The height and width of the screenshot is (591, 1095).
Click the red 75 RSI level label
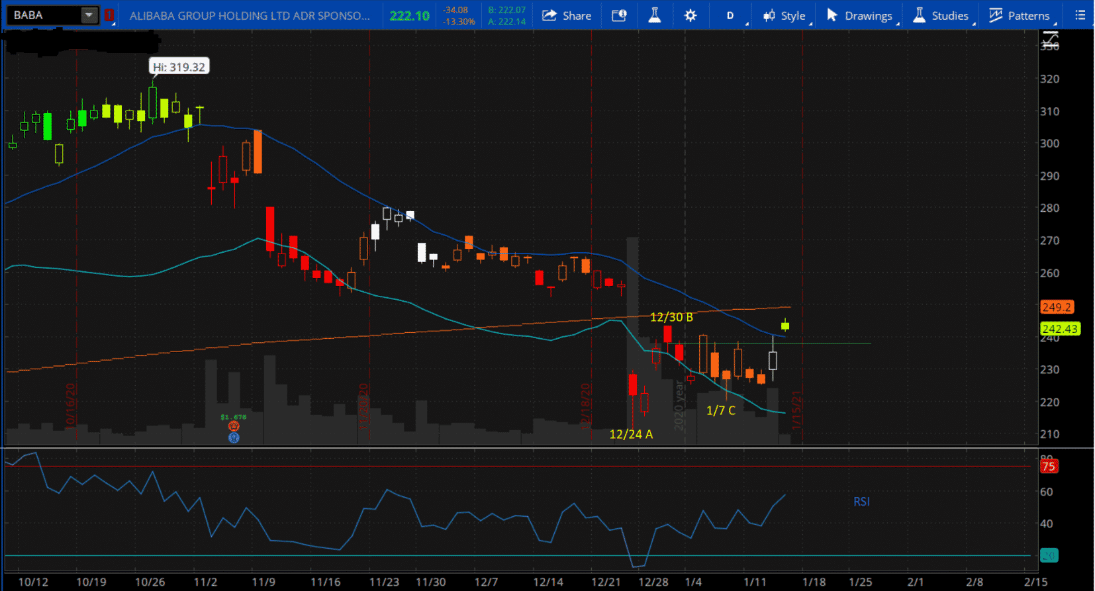[1049, 467]
